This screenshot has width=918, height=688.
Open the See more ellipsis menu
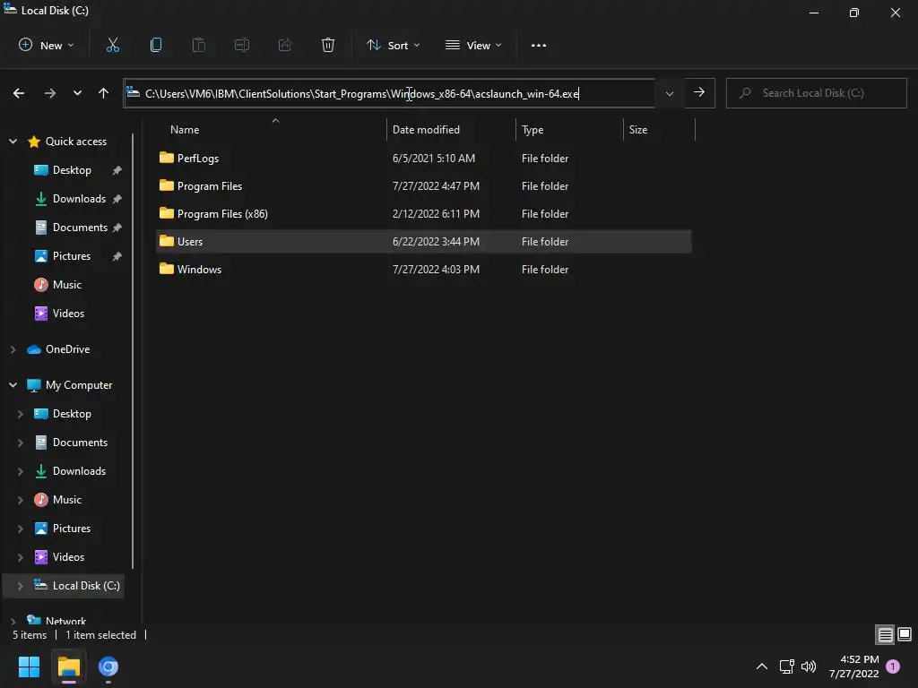539,45
